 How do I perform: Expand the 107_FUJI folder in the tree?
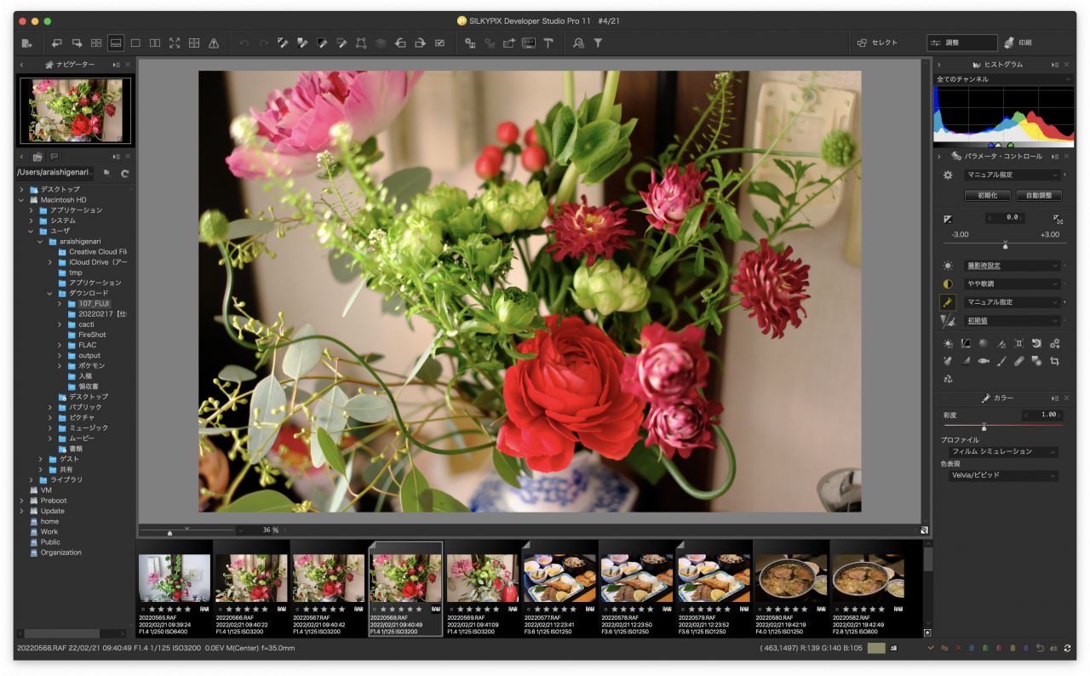coord(60,304)
